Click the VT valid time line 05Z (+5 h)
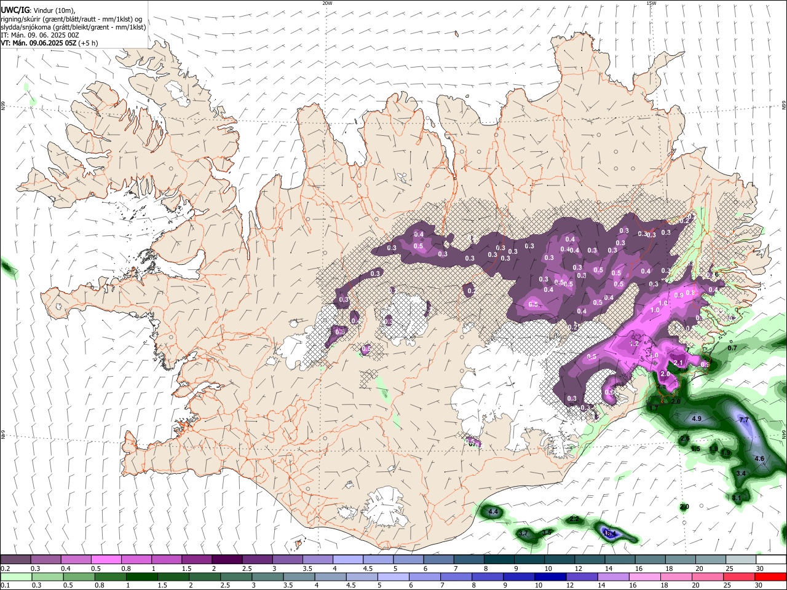 tap(49, 43)
